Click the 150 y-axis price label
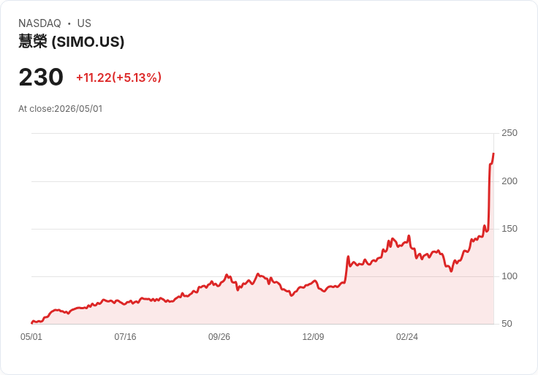Viewport: 538px width, 375px height. pyautogui.click(x=509, y=229)
